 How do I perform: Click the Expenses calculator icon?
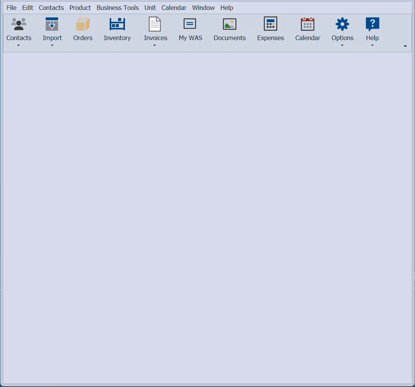point(271,24)
